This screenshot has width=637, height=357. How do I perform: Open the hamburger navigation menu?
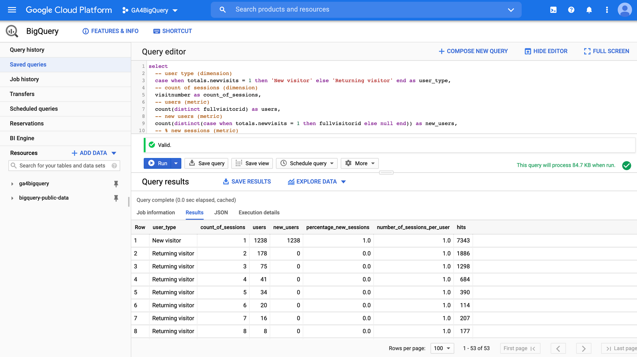coord(12,10)
